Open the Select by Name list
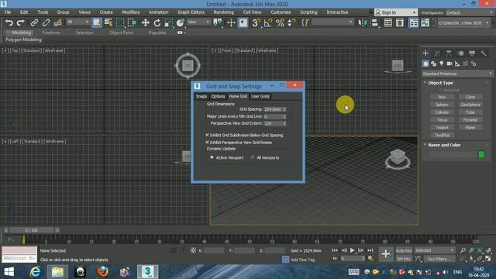This screenshot has width=496, height=279. point(108,22)
